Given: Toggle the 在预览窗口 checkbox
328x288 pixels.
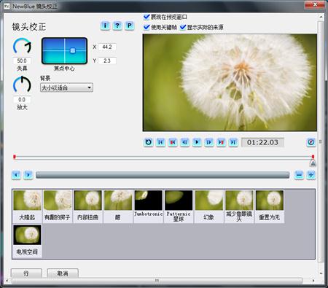Looking at the screenshot, I should (147, 17).
